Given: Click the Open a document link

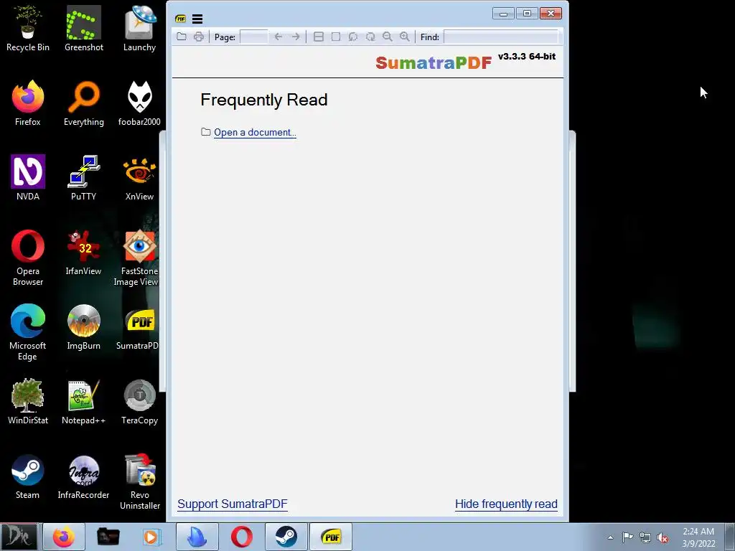Looking at the screenshot, I should click(x=255, y=133).
